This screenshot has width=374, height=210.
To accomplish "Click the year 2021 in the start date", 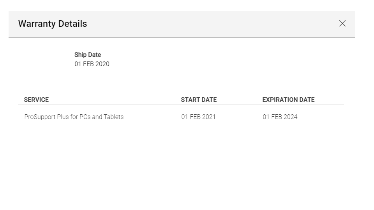I will coord(208,117).
